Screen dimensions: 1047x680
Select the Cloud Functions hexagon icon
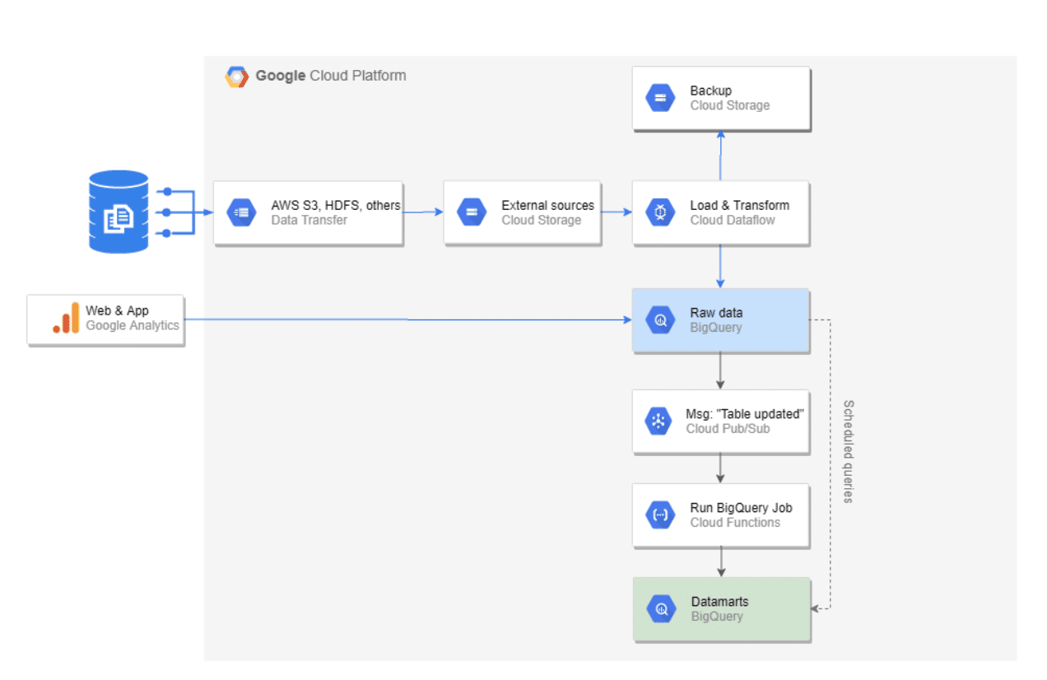coord(660,515)
